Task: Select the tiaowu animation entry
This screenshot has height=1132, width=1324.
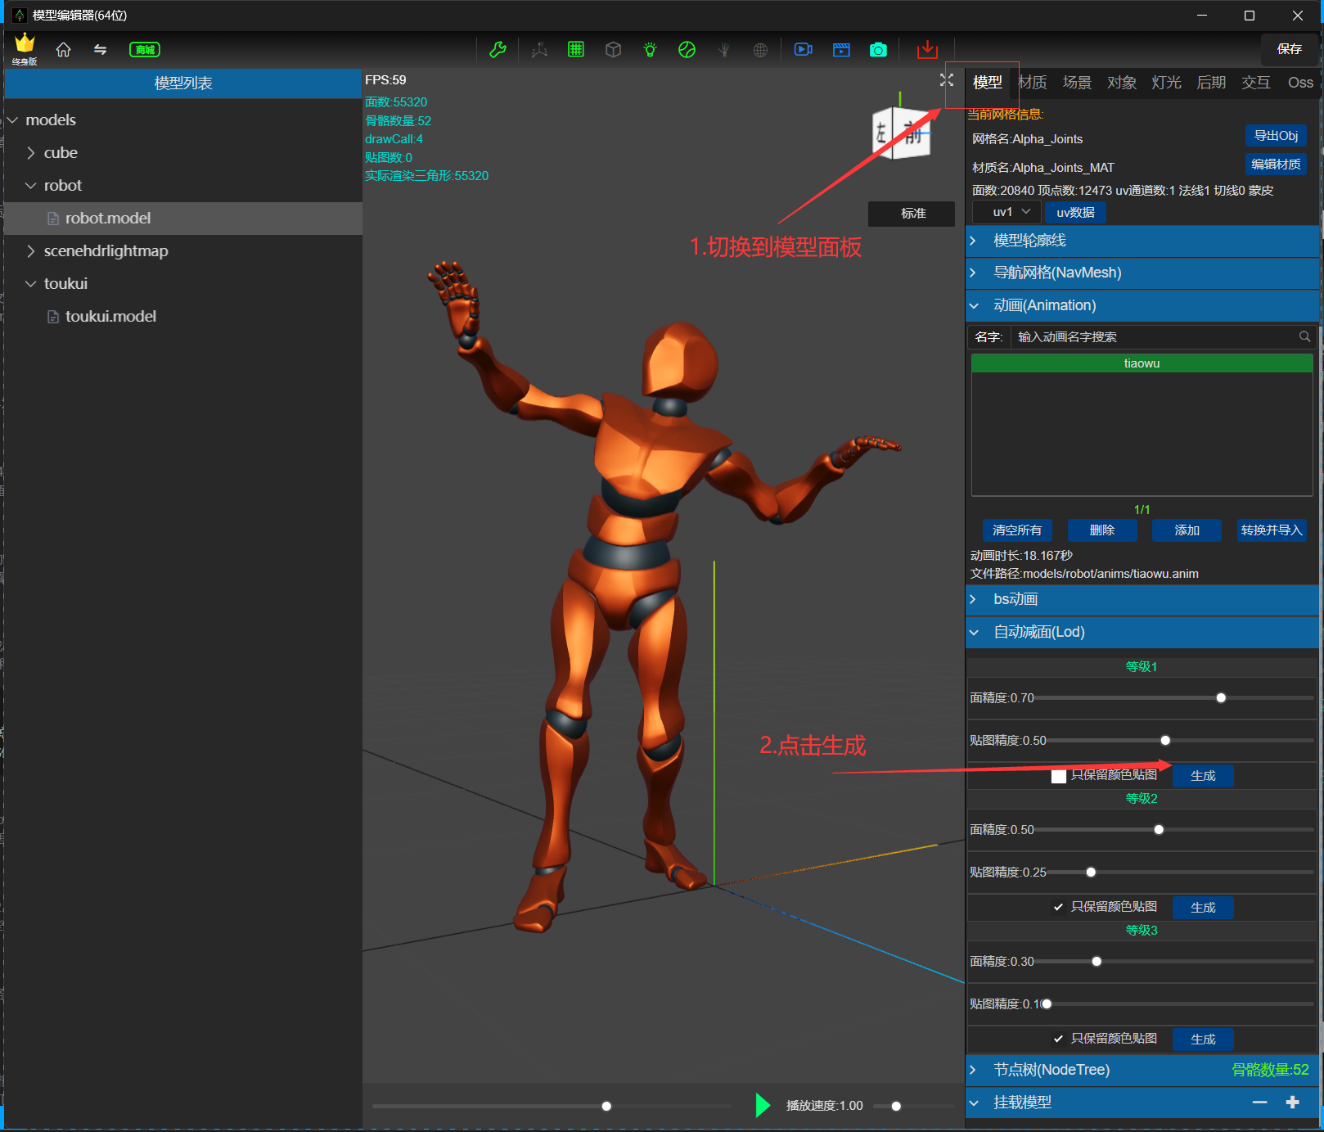Action: point(1142,363)
